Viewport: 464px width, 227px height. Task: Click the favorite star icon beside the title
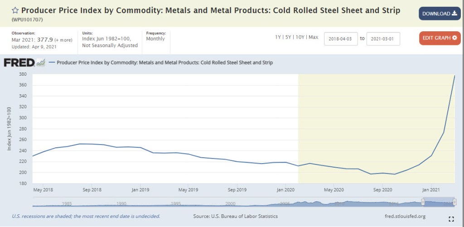tap(15, 10)
